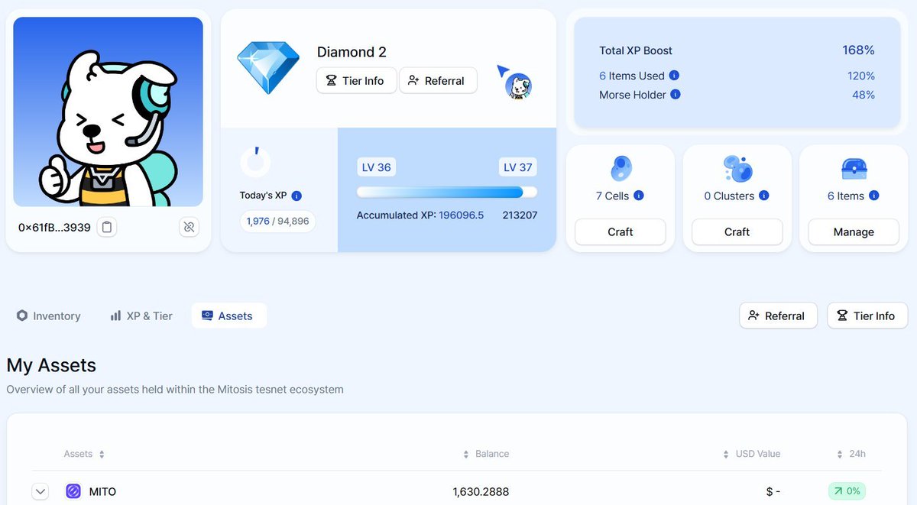Manage the 6 Items
The height and width of the screenshot is (505, 917).
[x=854, y=232]
